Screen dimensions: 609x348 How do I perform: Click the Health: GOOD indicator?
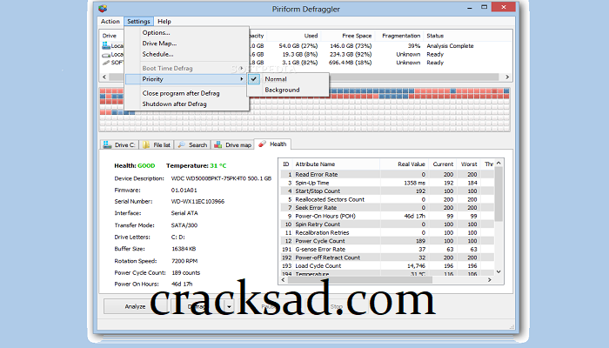[134, 166]
